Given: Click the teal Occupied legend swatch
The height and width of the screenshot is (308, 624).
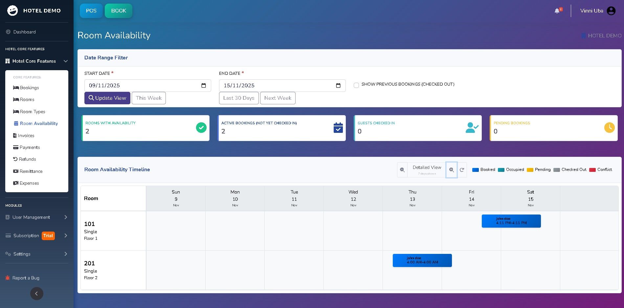Looking at the screenshot, I should [501, 170].
